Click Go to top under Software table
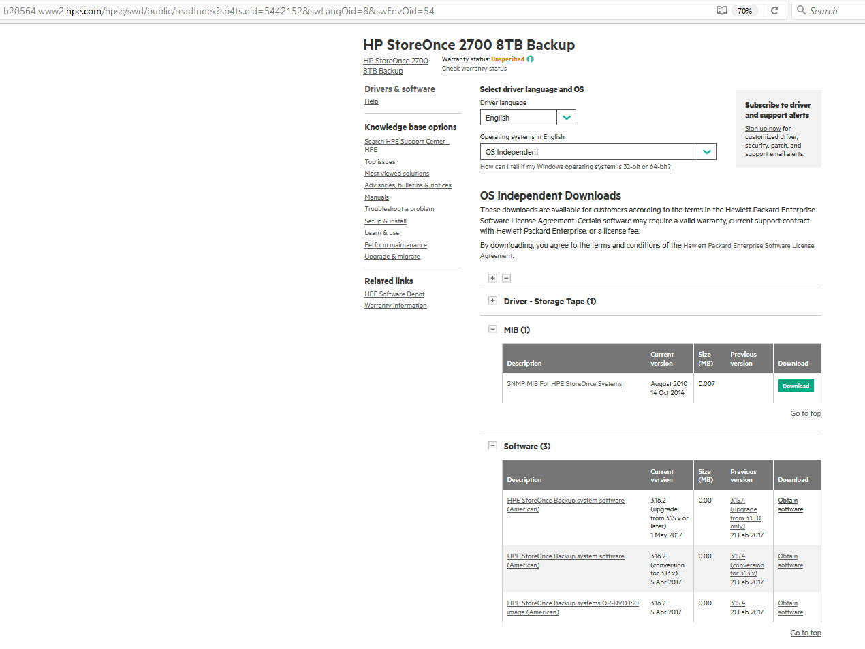The width and height of the screenshot is (865, 649). [x=806, y=633]
